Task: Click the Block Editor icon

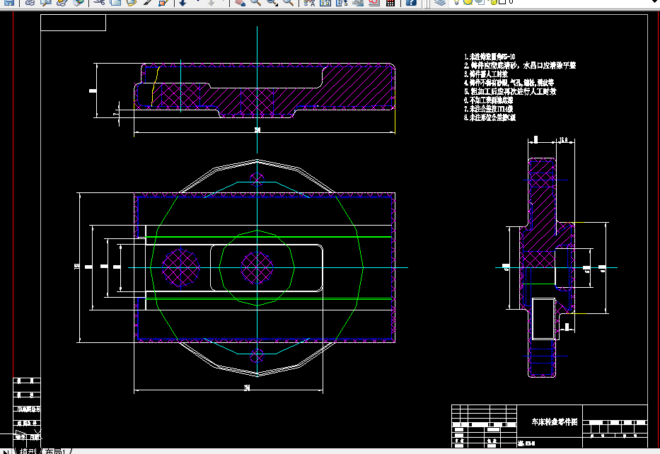Action: click(163, 3)
